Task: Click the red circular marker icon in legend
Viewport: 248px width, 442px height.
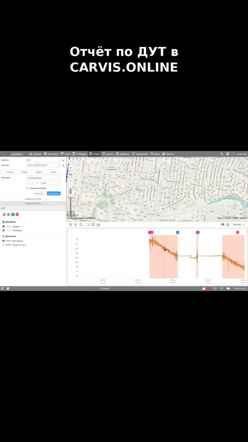Action: 17,214
